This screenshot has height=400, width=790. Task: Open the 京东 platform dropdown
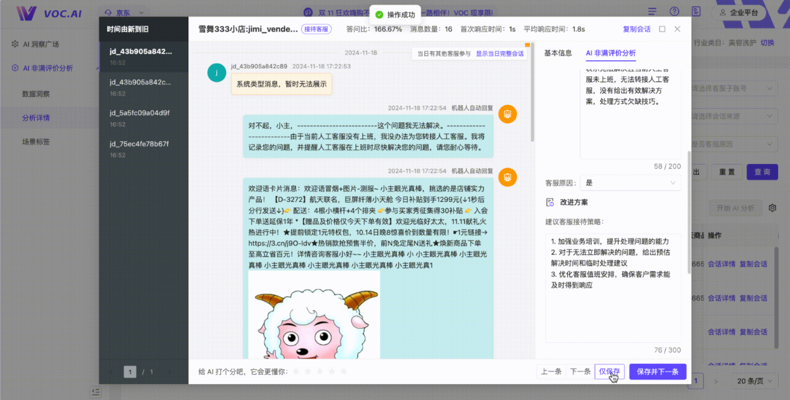pyautogui.click(x=124, y=12)
